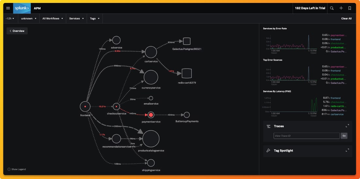360x179 pixels.
Task: Open the search magnifier icon
Action: pos(332,8)
